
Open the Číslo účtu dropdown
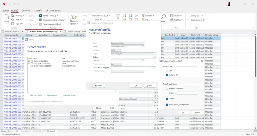tap(143, 61)
